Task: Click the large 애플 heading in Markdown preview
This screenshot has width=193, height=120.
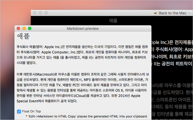Action: pos(23,36)
